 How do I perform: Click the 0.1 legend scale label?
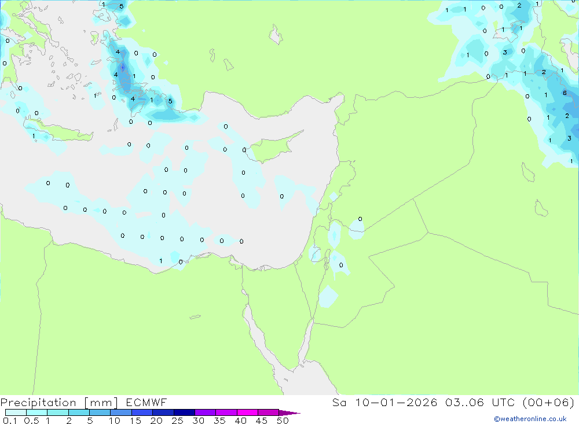point(10,421)
